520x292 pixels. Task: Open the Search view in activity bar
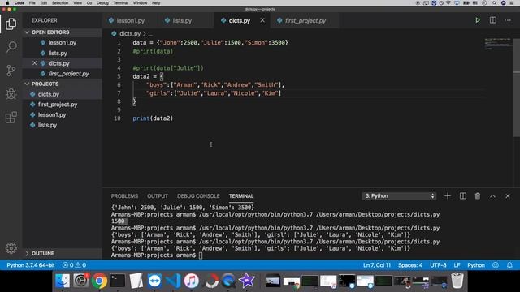11,47
